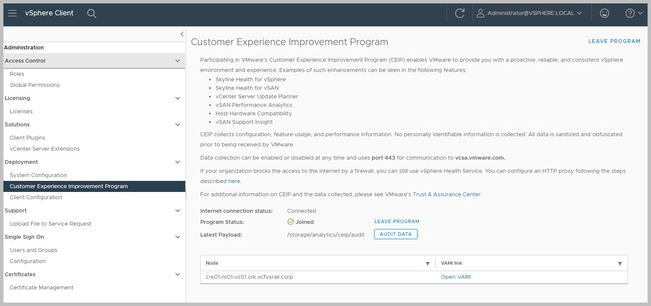Collapse the left navigation sidebar
Image resolution: width=651 pixels, height=306 pixels.
(x=182, y=34)
